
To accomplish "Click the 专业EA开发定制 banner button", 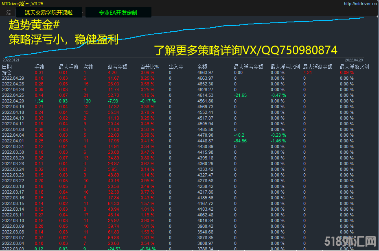I will [x=118, y=13].
